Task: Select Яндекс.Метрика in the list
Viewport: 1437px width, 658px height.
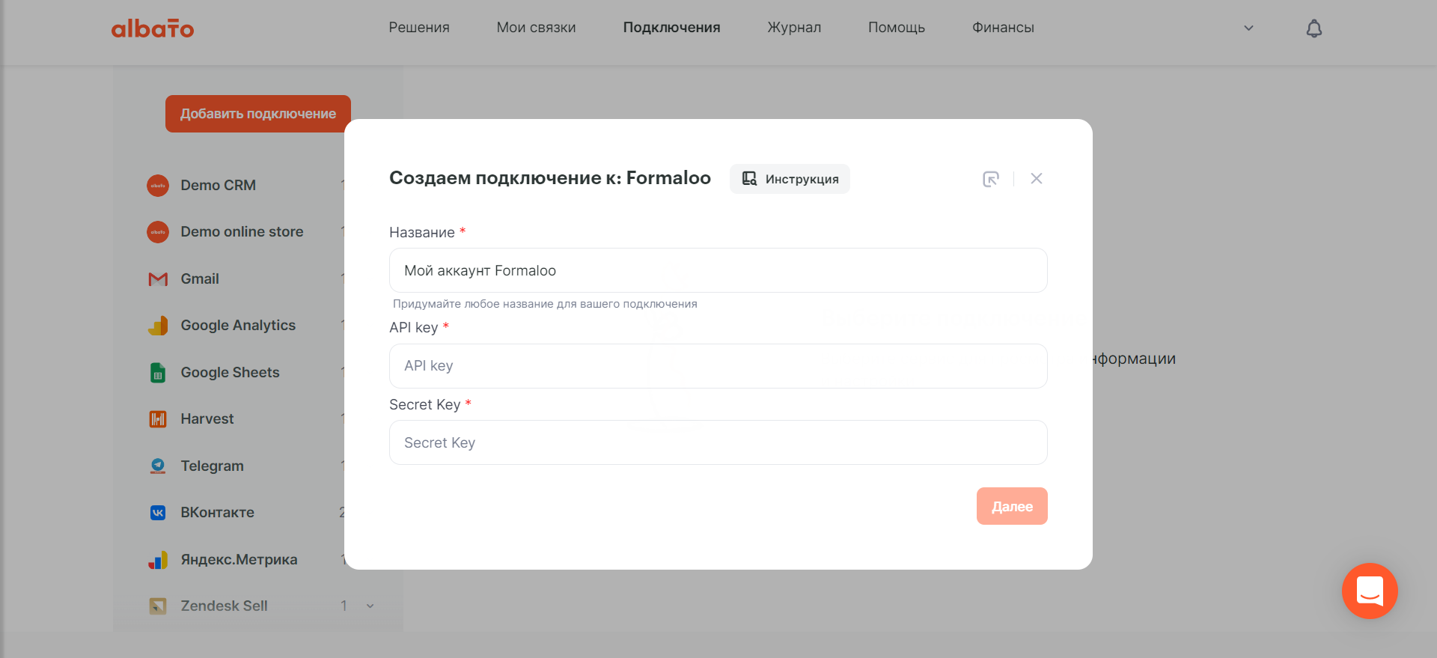Action: pos(239,560)
